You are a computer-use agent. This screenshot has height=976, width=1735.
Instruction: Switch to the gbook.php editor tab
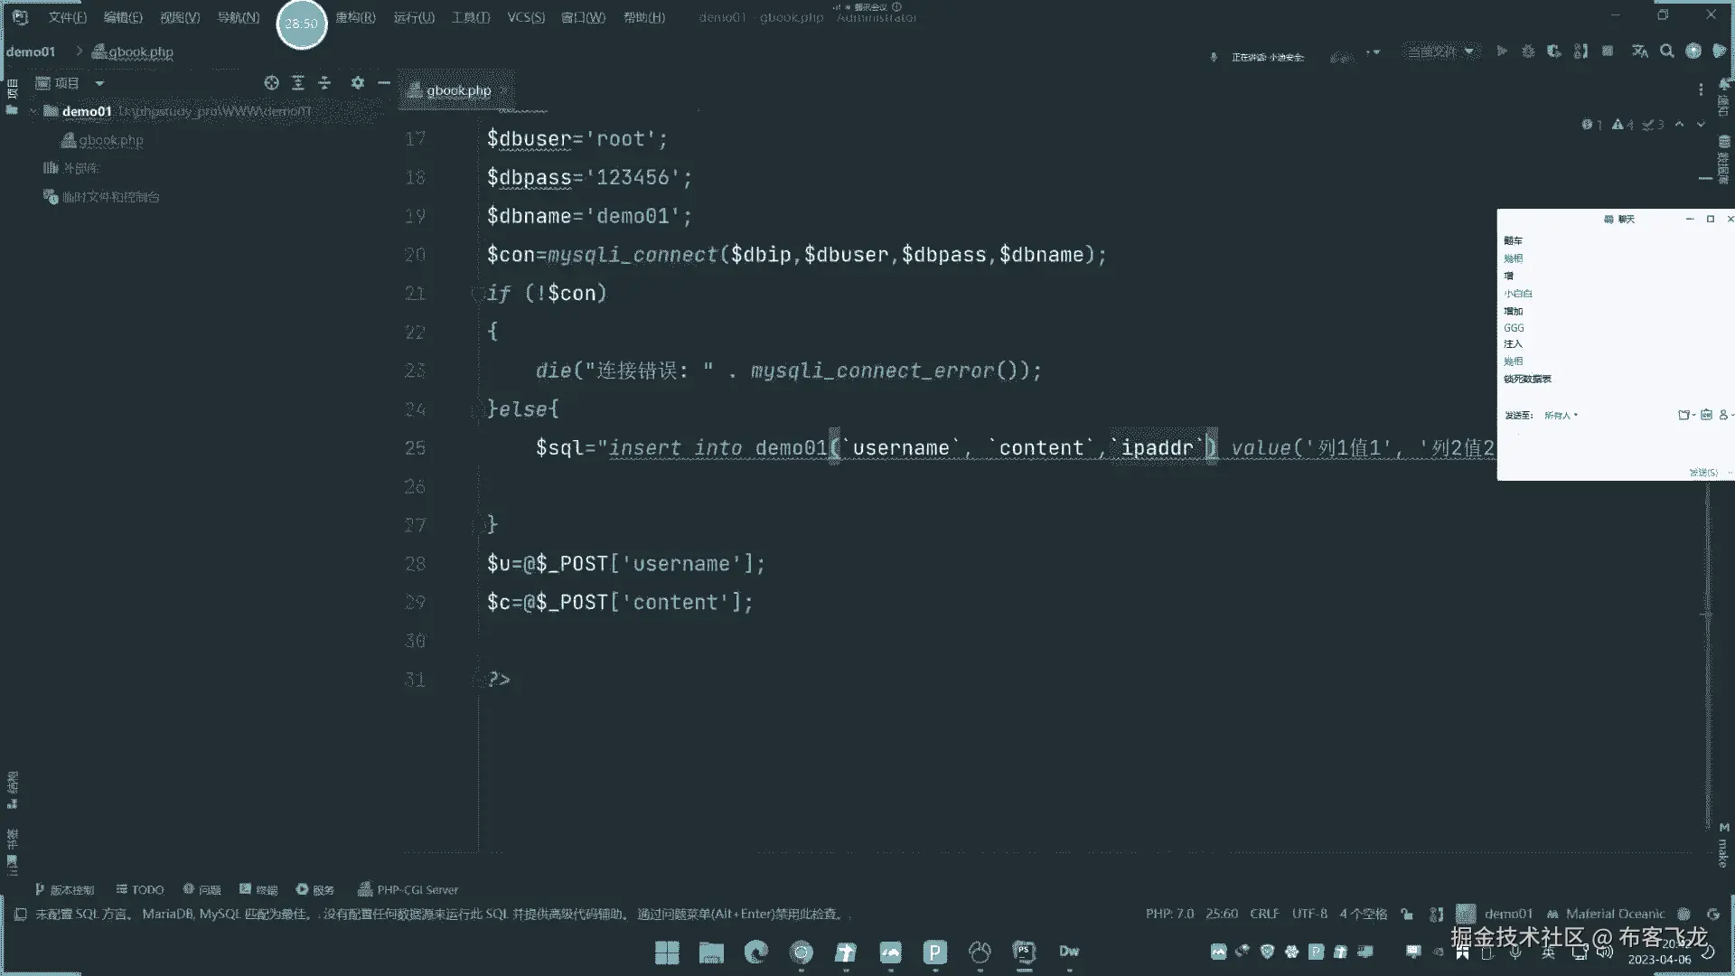(458, 90)
